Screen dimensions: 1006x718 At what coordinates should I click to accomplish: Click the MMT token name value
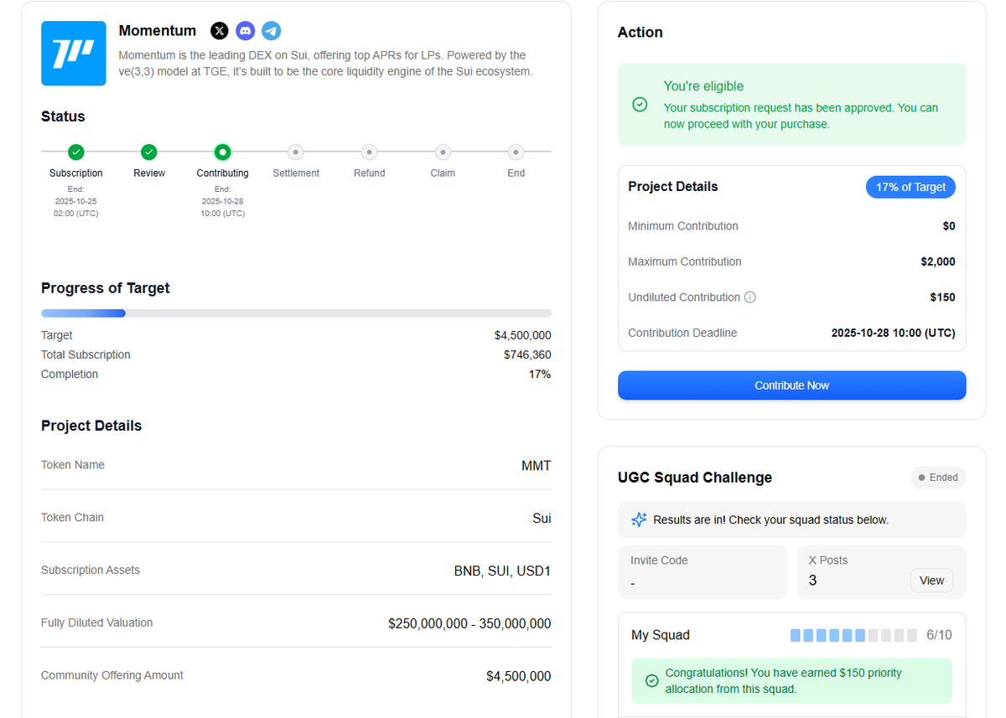(537, 466)
